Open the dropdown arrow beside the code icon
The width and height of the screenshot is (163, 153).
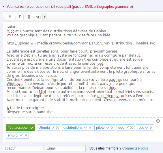coord(45,17)
